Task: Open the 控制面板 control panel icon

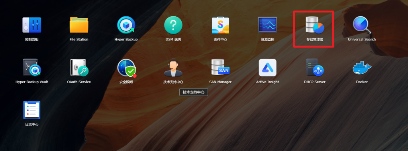Action: [x=32, y=25]
